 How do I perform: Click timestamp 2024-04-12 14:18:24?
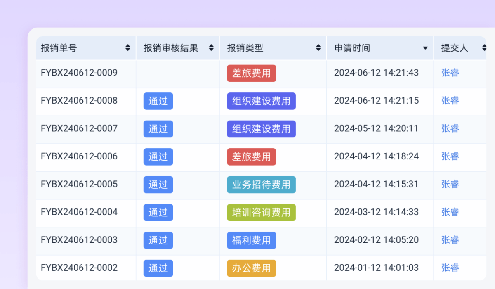[x=376, y=156]
